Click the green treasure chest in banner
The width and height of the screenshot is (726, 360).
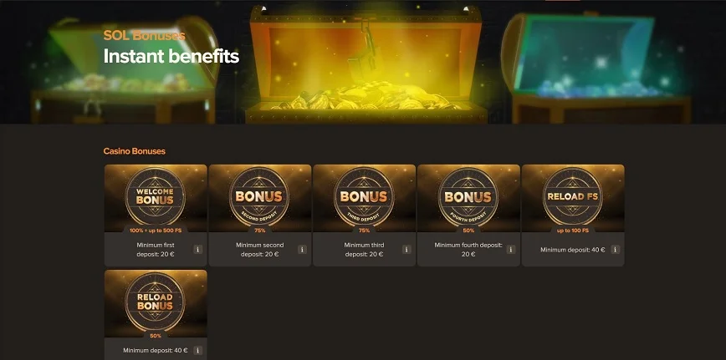125,70
